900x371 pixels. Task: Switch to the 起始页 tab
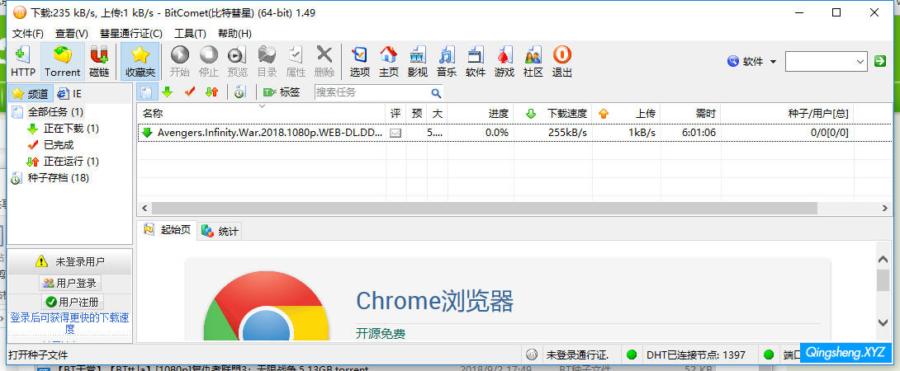(x=168, y=230)
